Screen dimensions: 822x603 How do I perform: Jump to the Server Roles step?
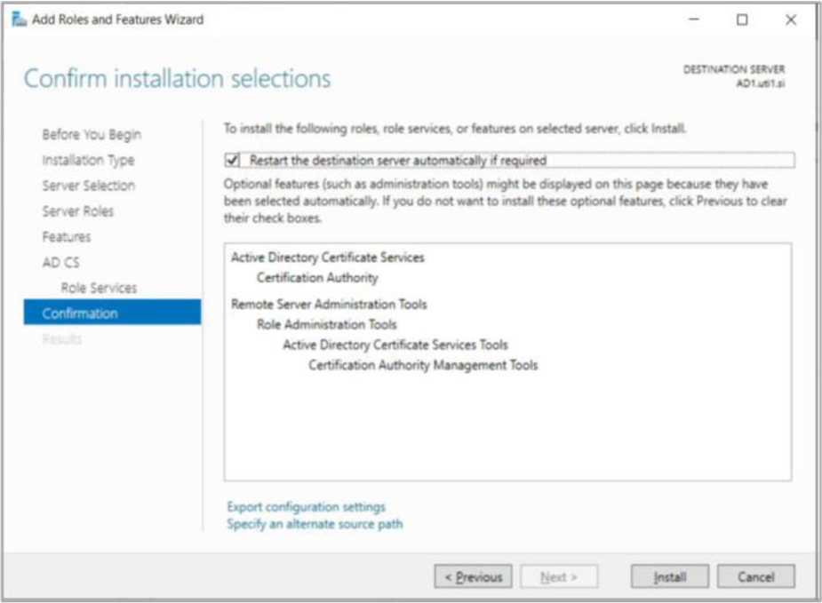point(77,211)
